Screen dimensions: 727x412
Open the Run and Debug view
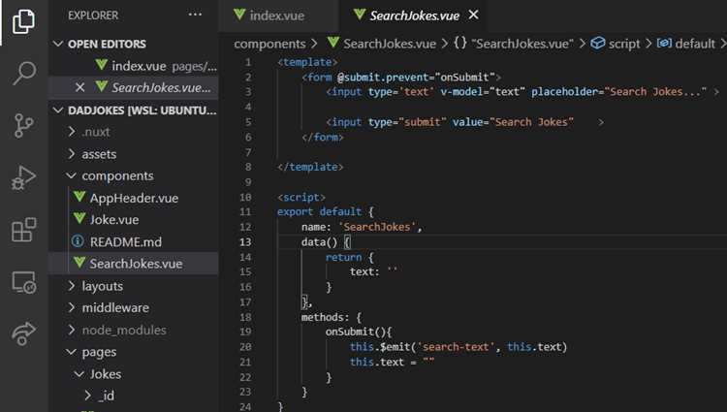[23, 177]
